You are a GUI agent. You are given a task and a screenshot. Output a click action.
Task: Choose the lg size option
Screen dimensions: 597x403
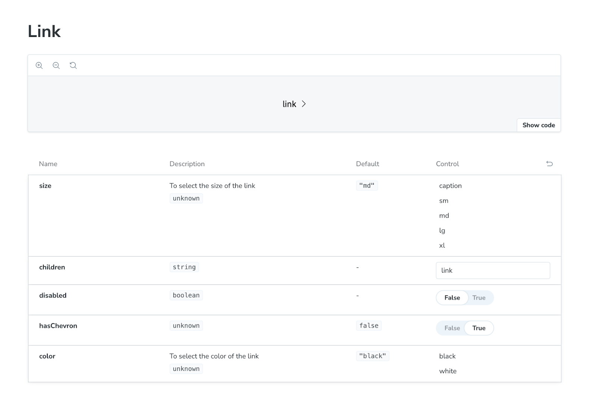pos(442,231)
